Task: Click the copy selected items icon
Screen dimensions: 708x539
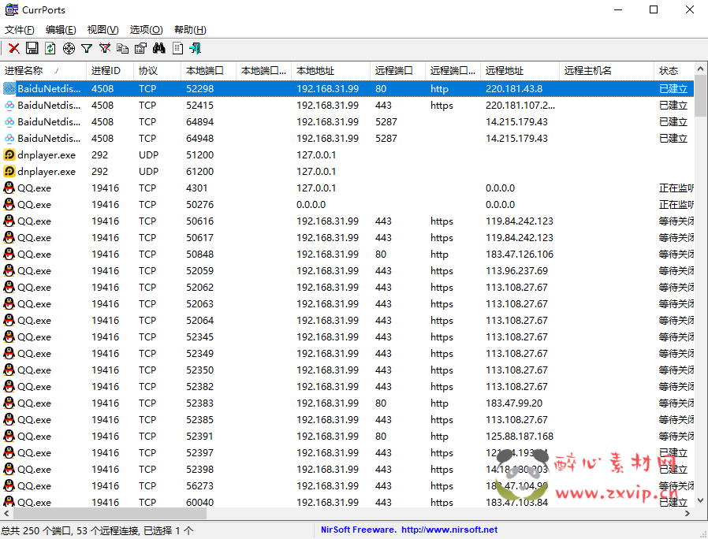Action: pyautogui.click(x=123, y=49)
